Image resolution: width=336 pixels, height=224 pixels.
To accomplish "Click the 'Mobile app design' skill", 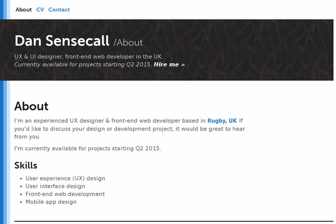I will 51,202.
